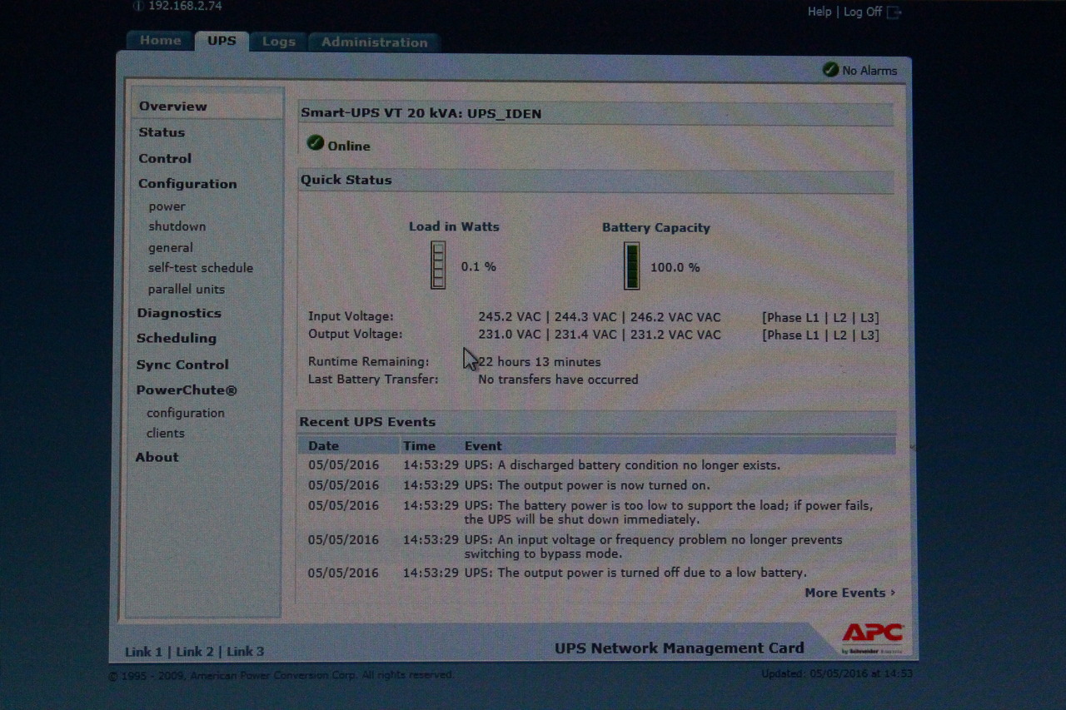Image resolution: width=1066 pixels, height=710 pixels.
Task: Click the Online status check icon
Action: (315, 143)
